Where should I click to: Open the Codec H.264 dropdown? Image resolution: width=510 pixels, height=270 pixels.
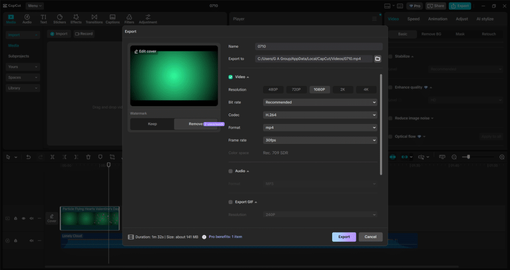pyautogui.click(x=320, y=115)
